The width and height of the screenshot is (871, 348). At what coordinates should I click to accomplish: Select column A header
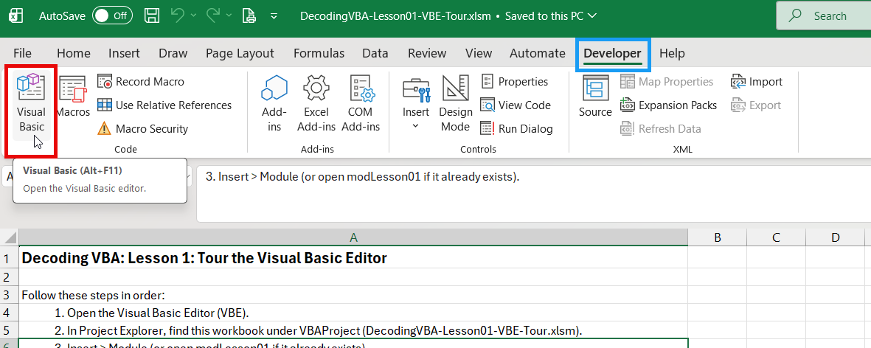click(353, 237)
